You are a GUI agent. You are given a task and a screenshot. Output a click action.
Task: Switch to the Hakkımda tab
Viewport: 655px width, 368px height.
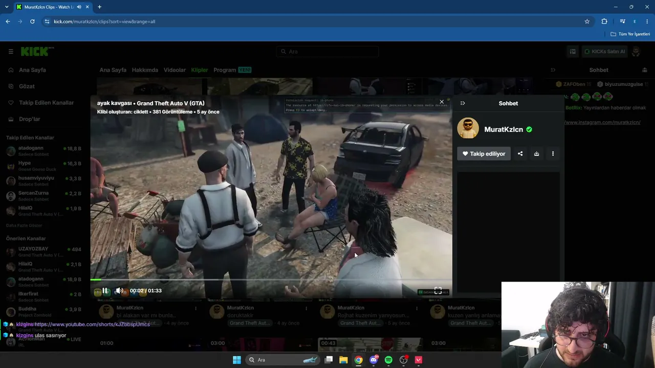145,70
